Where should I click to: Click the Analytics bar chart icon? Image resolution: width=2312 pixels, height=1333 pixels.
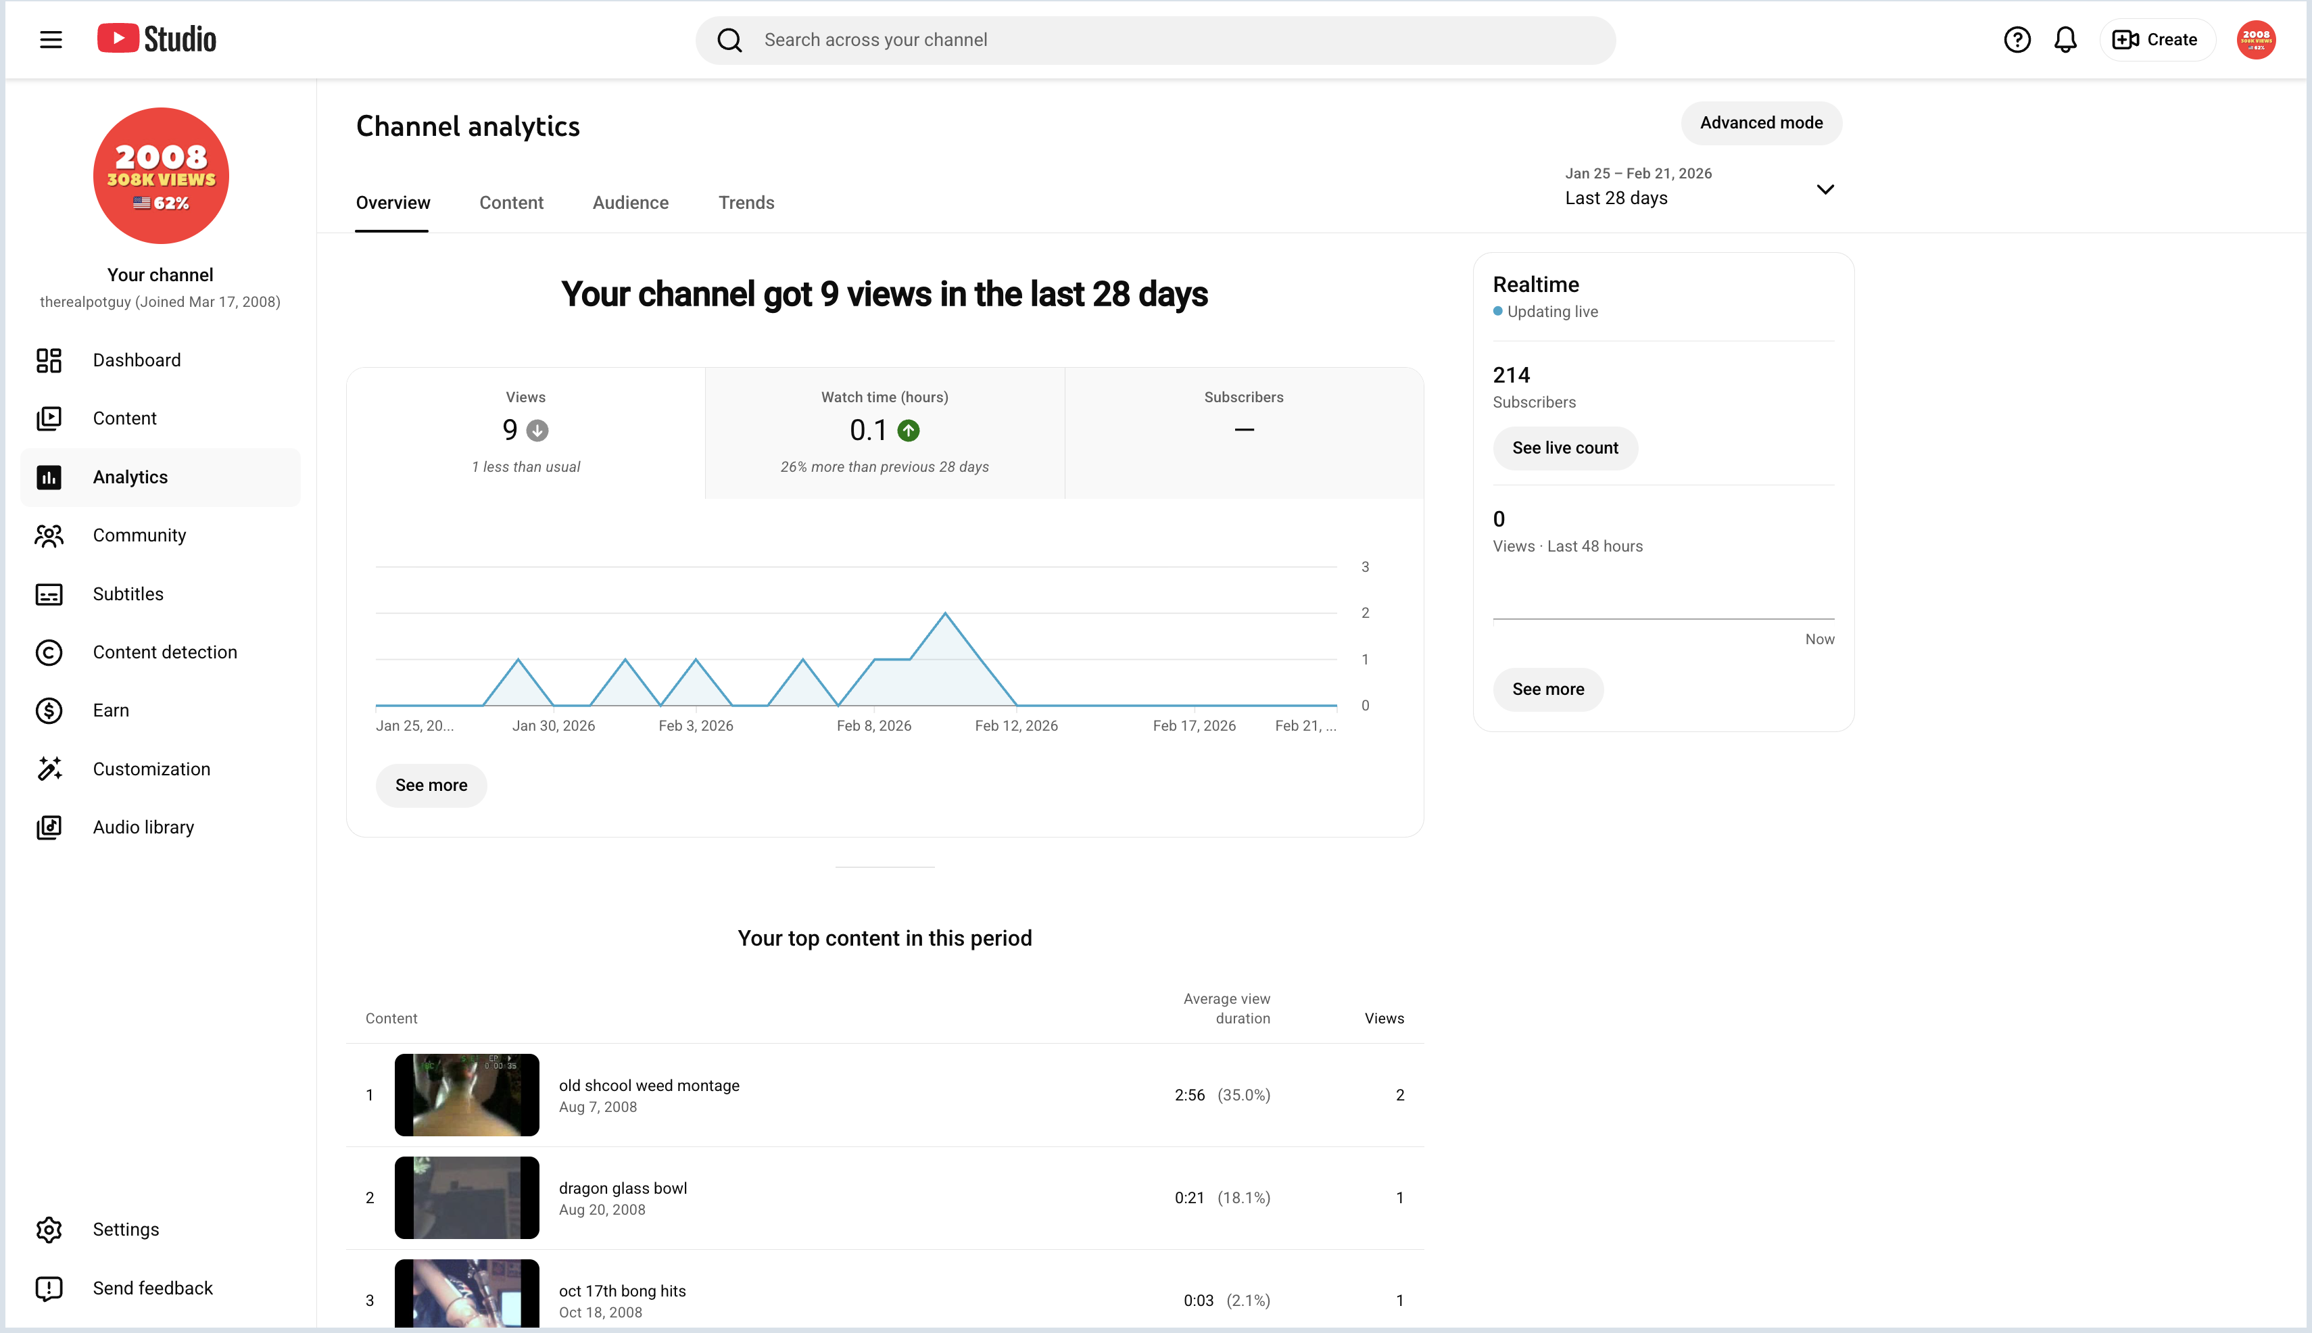[x=49, y=477]
